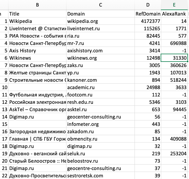Select the empty title cell in row 10
Viewport: 189px width, 179px height.
click(x=37, y=87)
